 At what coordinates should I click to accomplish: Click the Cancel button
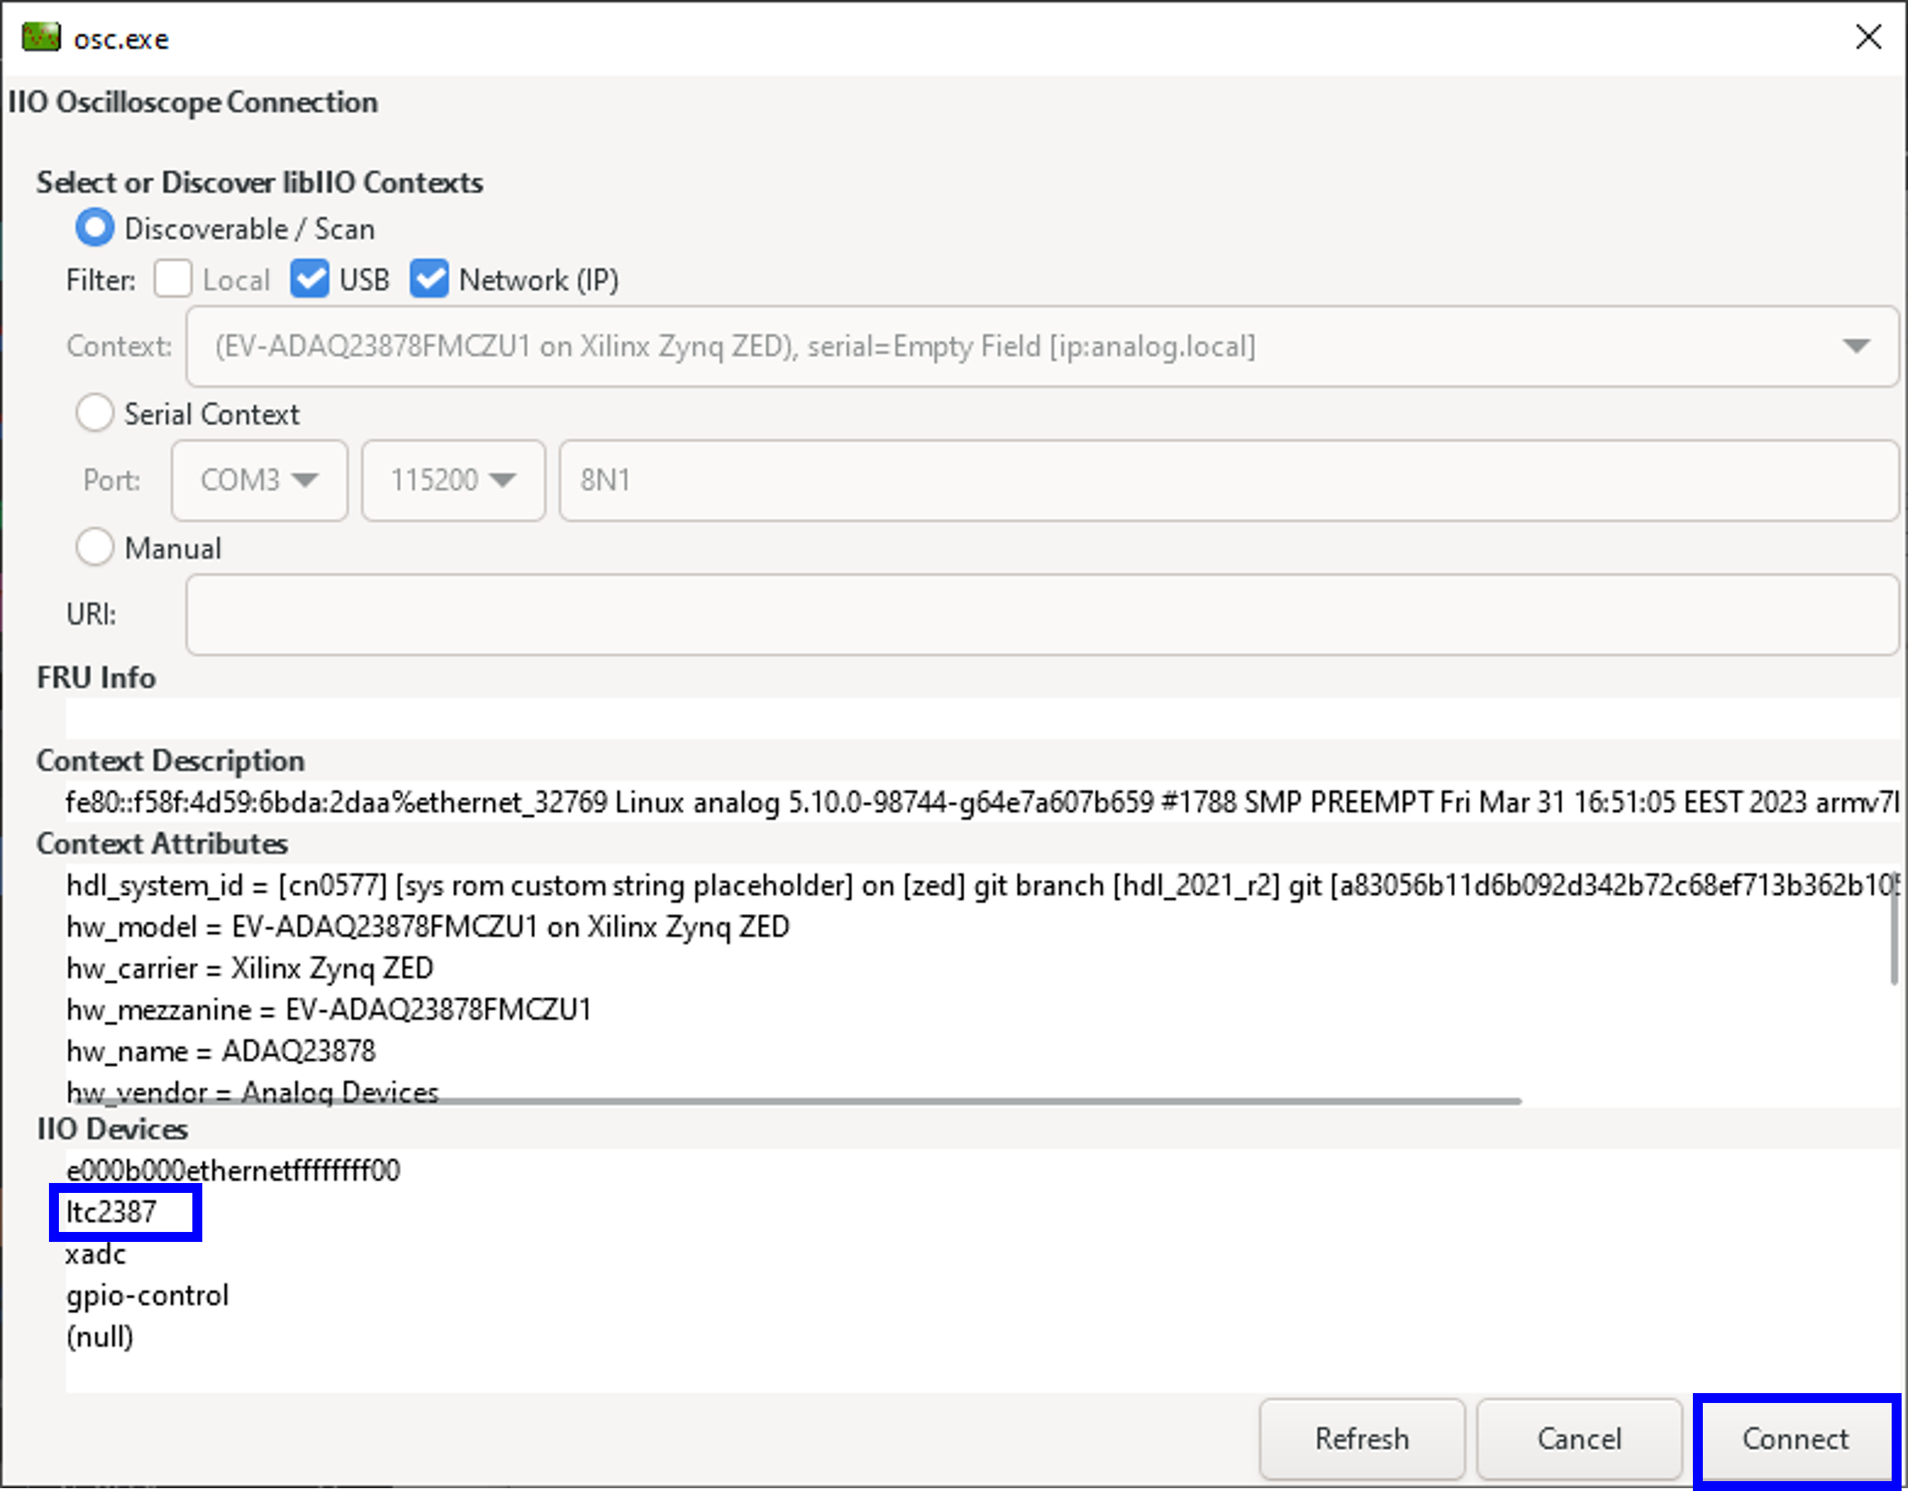[x=1579, y=1438]
